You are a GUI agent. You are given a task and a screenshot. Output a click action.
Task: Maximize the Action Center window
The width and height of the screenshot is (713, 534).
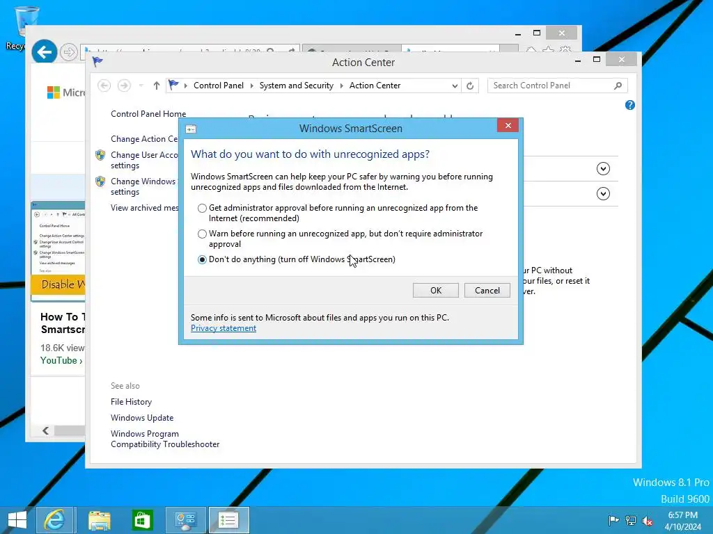(597, 60)
